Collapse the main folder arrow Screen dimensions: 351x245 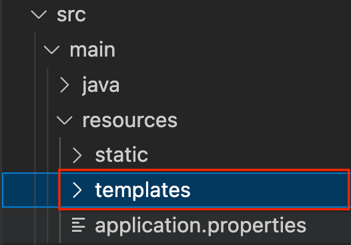point(51,50)
